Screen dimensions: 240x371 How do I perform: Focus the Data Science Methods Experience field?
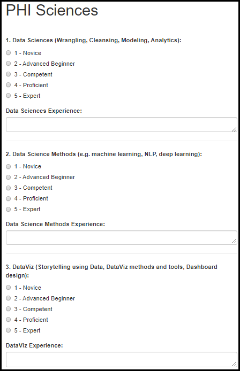pos(122,237)
